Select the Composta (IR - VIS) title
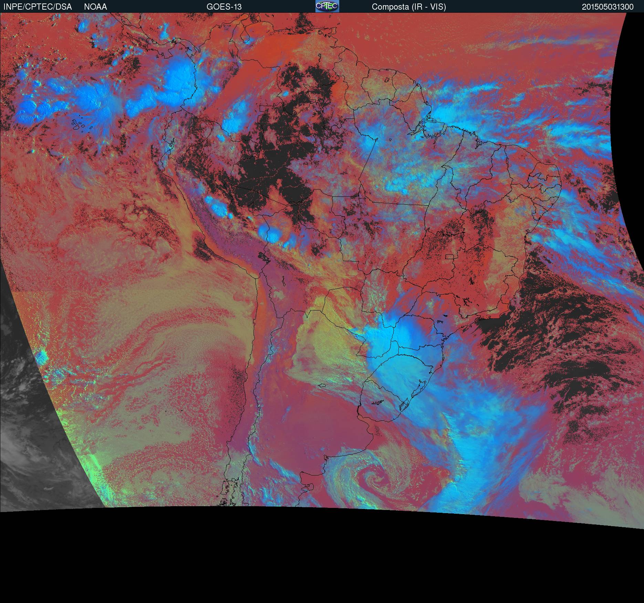644x603 pixels. tap(409, 7)
